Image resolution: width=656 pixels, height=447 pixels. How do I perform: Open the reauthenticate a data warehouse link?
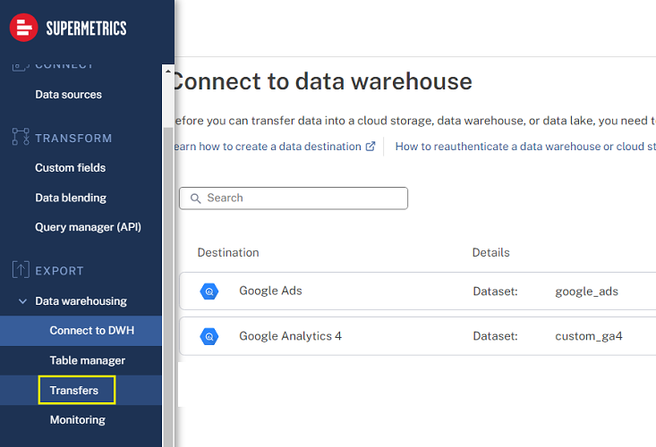(x=525, y=147)
